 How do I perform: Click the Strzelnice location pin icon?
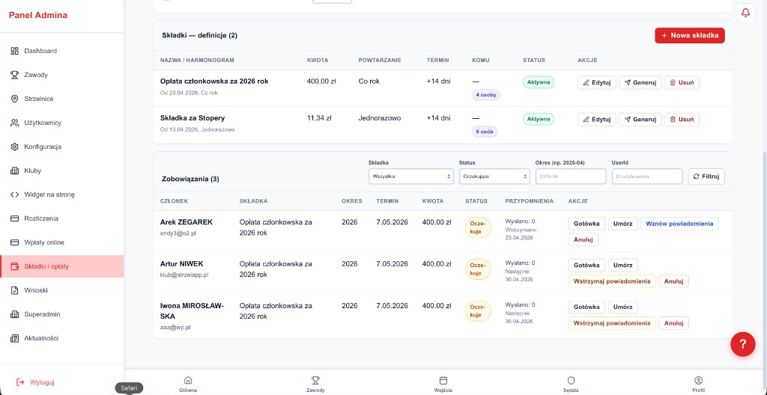14,99
